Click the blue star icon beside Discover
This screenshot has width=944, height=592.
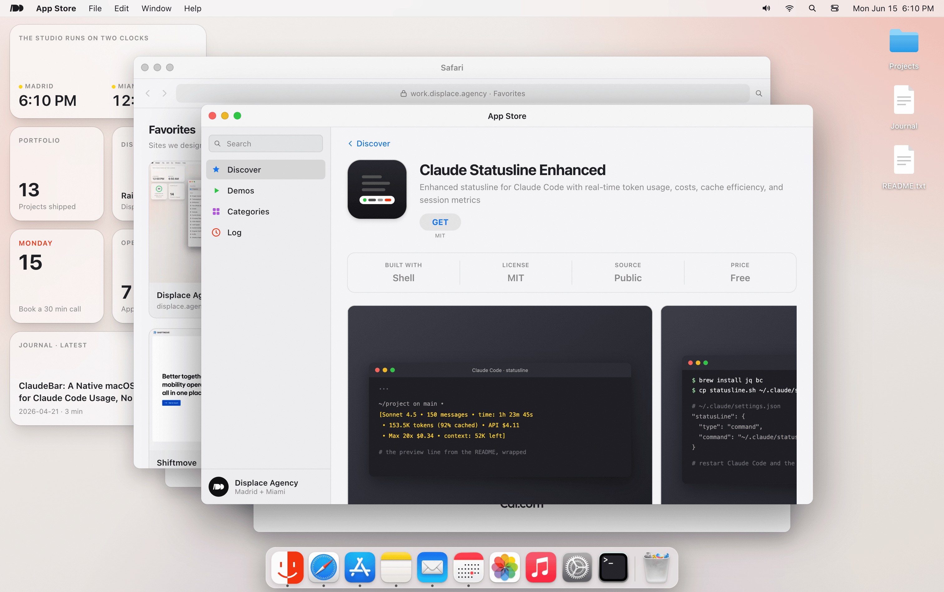[216, 169]
